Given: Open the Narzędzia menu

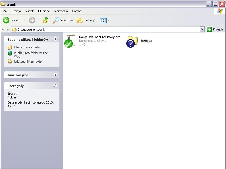Looking at the screenshot, I should 61,11.
